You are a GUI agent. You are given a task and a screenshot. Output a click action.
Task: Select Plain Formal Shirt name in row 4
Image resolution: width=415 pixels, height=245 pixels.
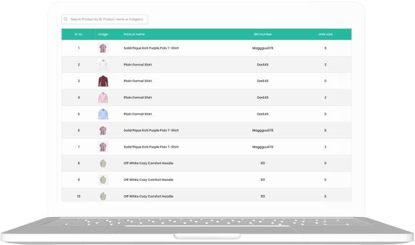137,97
